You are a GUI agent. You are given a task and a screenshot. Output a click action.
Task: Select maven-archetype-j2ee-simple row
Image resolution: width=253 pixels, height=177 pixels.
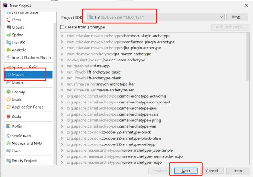point(153,151)
